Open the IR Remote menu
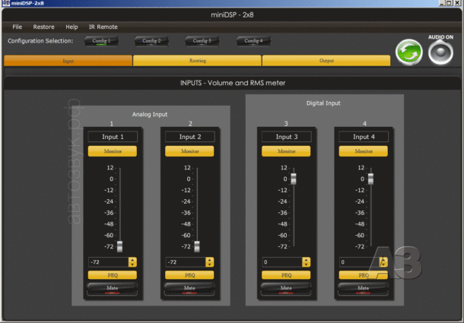The image size is (464, 323). [x=103, y=27]
